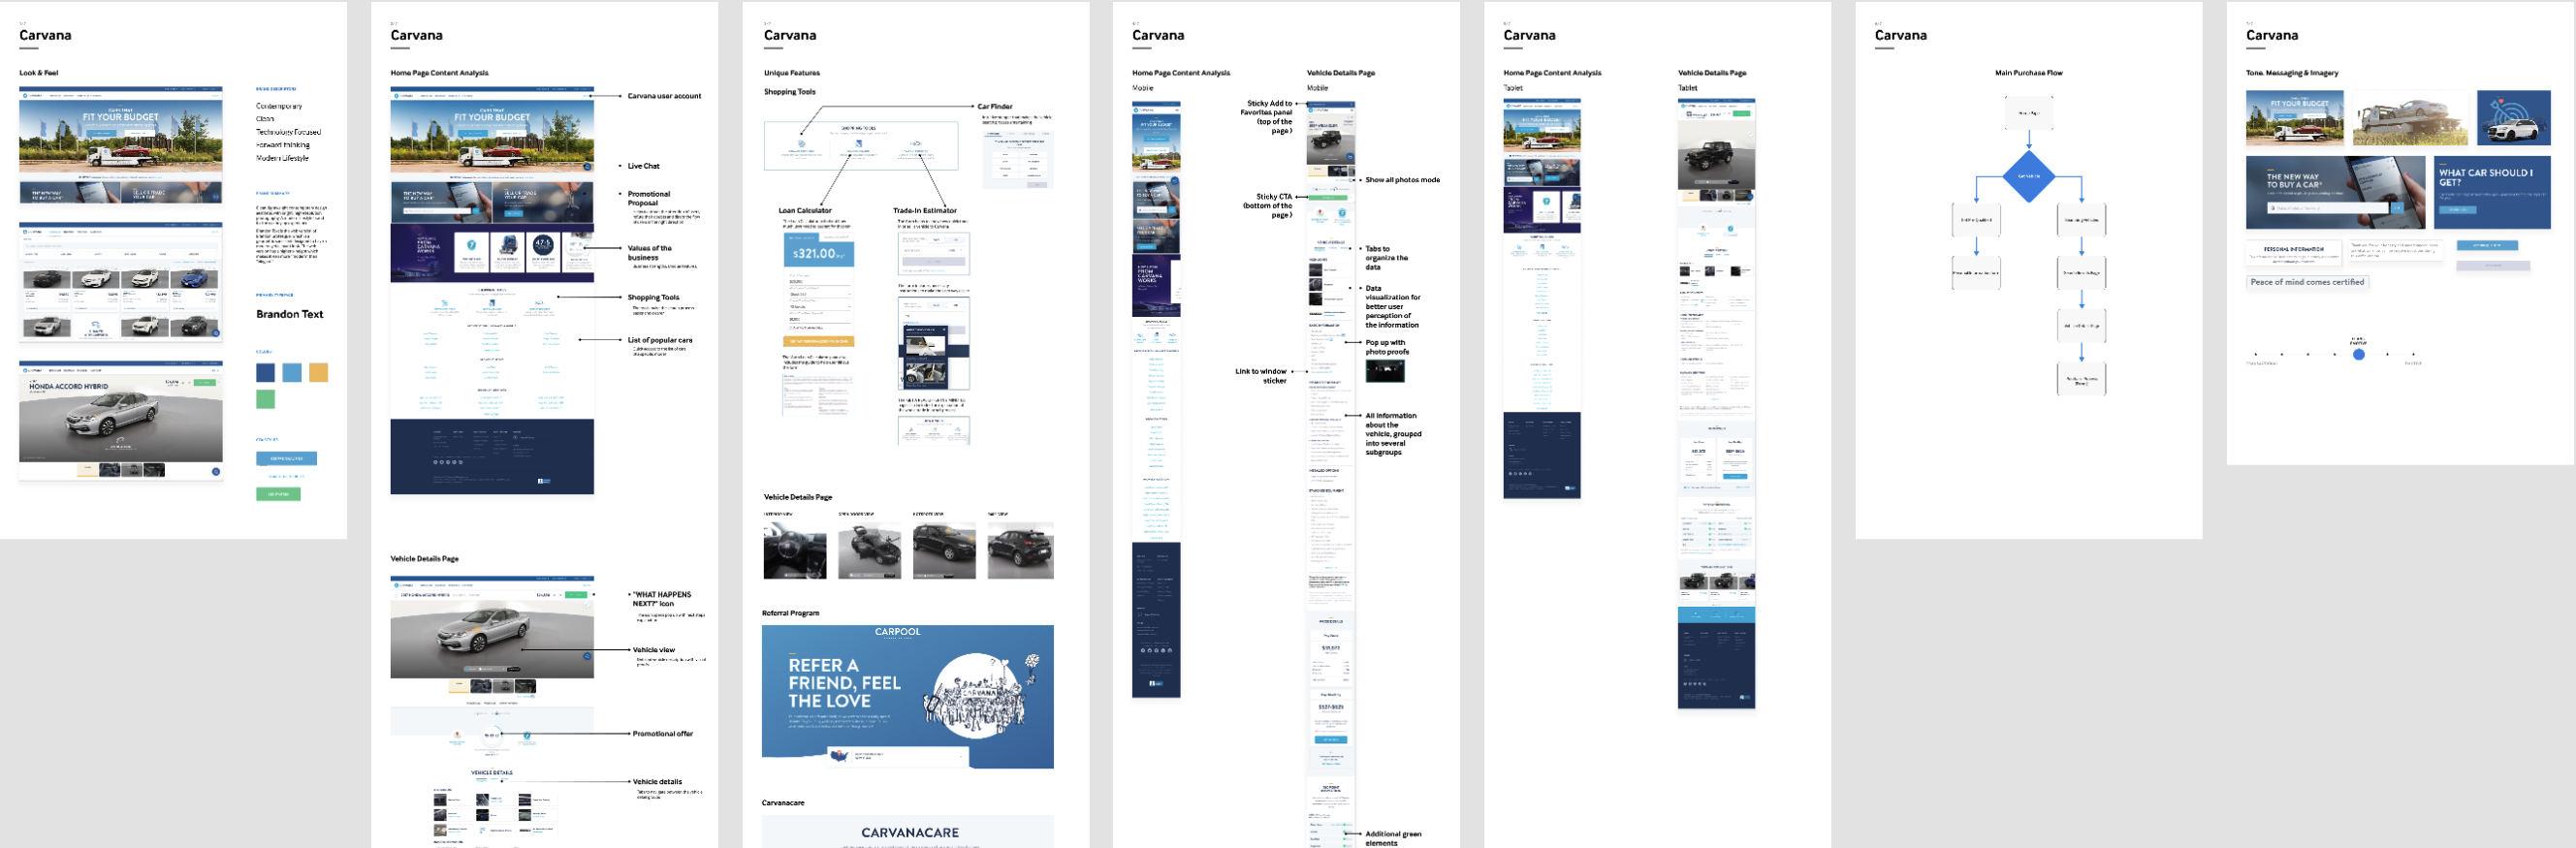The height and width of the screenshot is (848, 2576).
Task: Click the blue diamond decision node
Action: 2028,176
